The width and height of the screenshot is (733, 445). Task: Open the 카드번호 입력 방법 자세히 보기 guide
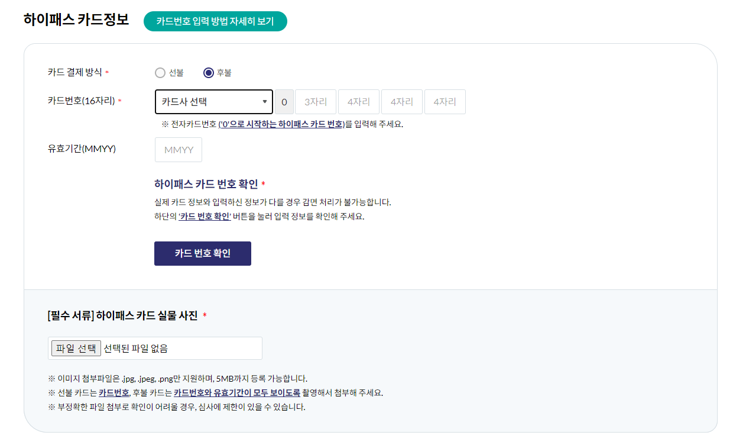point(215,21)
